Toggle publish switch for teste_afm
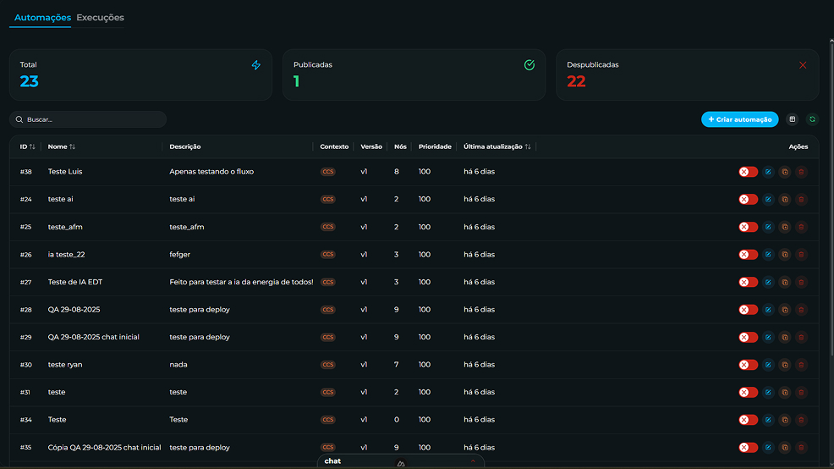The width and height of the screenshot is (834, 469). pyautogui.click(x=748, y=227)
